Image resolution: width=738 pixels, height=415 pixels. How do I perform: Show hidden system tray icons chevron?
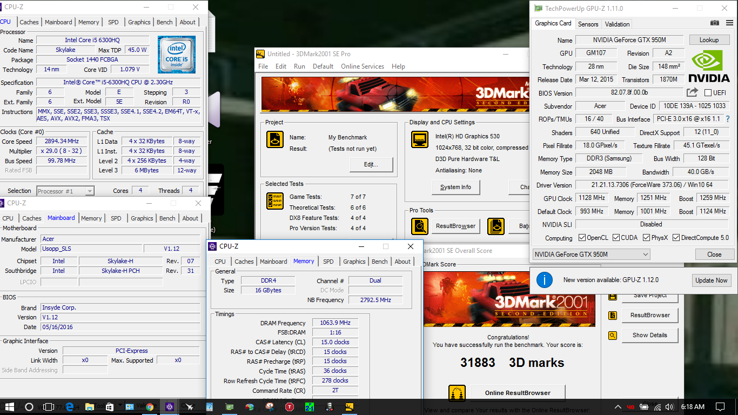coord(618,407)
